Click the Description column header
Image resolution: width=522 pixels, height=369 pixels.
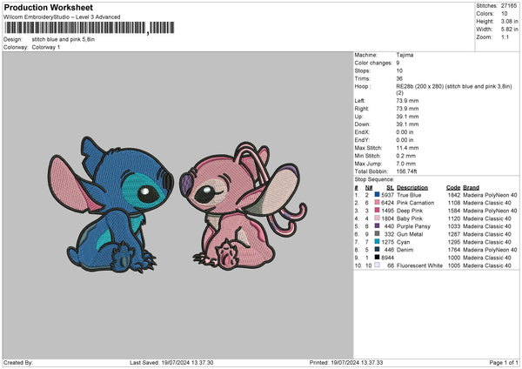click(x=412, y=187)
